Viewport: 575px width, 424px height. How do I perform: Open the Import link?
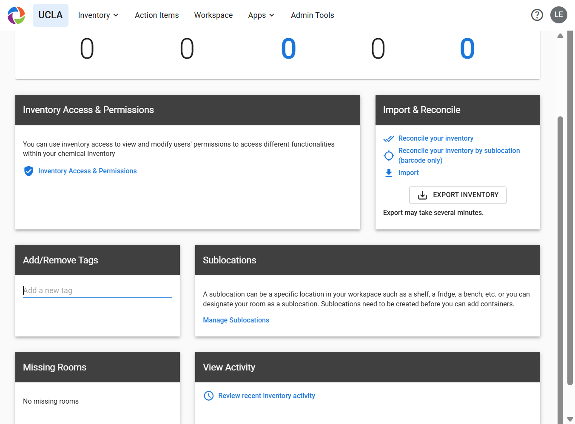pos(409,173)
